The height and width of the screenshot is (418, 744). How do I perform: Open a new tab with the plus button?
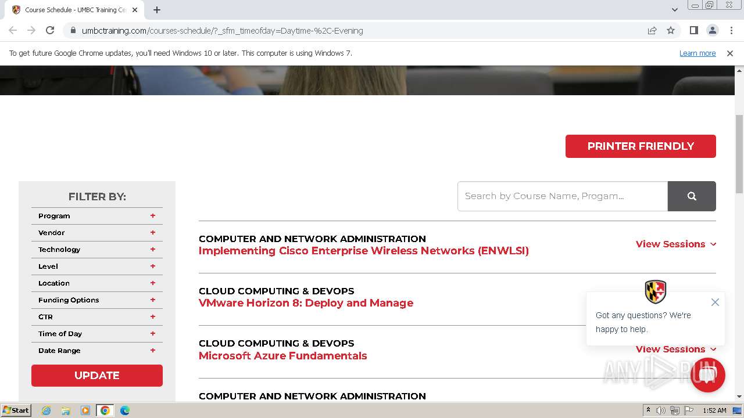(157, 10)
